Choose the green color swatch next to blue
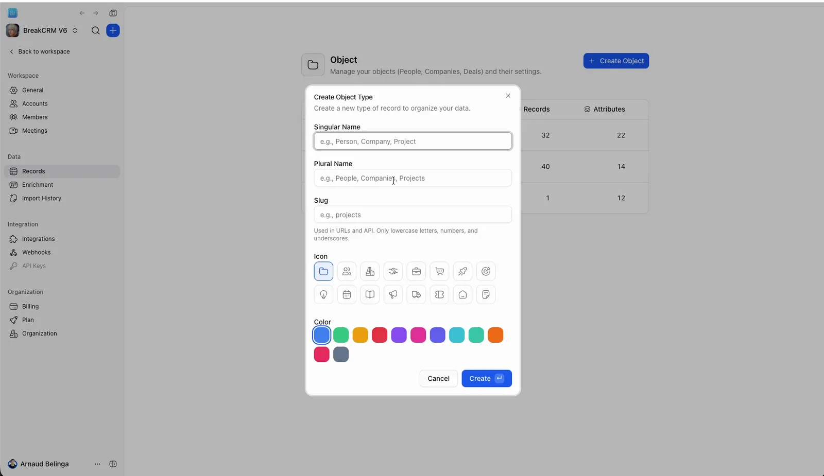Screen dimensions: 824x476 341,335
